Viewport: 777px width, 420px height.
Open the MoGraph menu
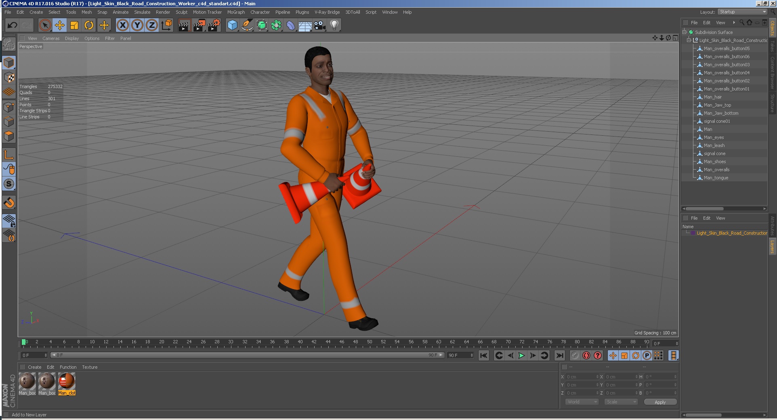[236, 12]
